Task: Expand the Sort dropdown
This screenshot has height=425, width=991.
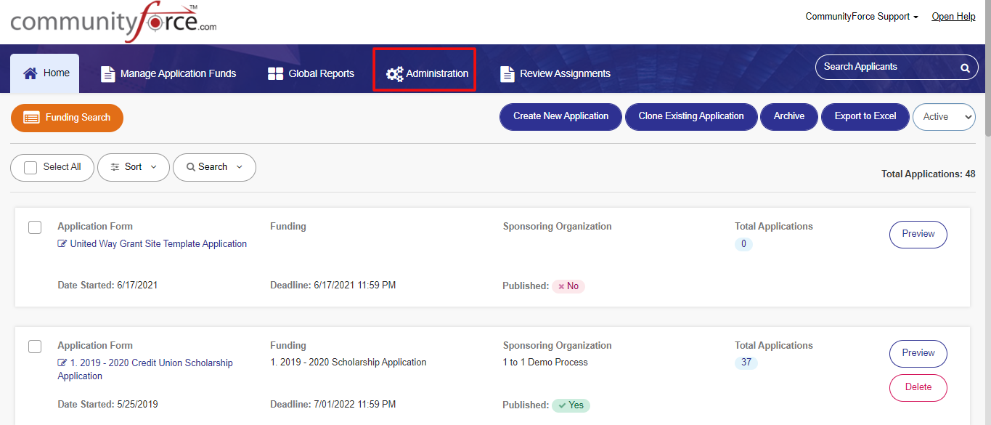Action: click(134, 167)
